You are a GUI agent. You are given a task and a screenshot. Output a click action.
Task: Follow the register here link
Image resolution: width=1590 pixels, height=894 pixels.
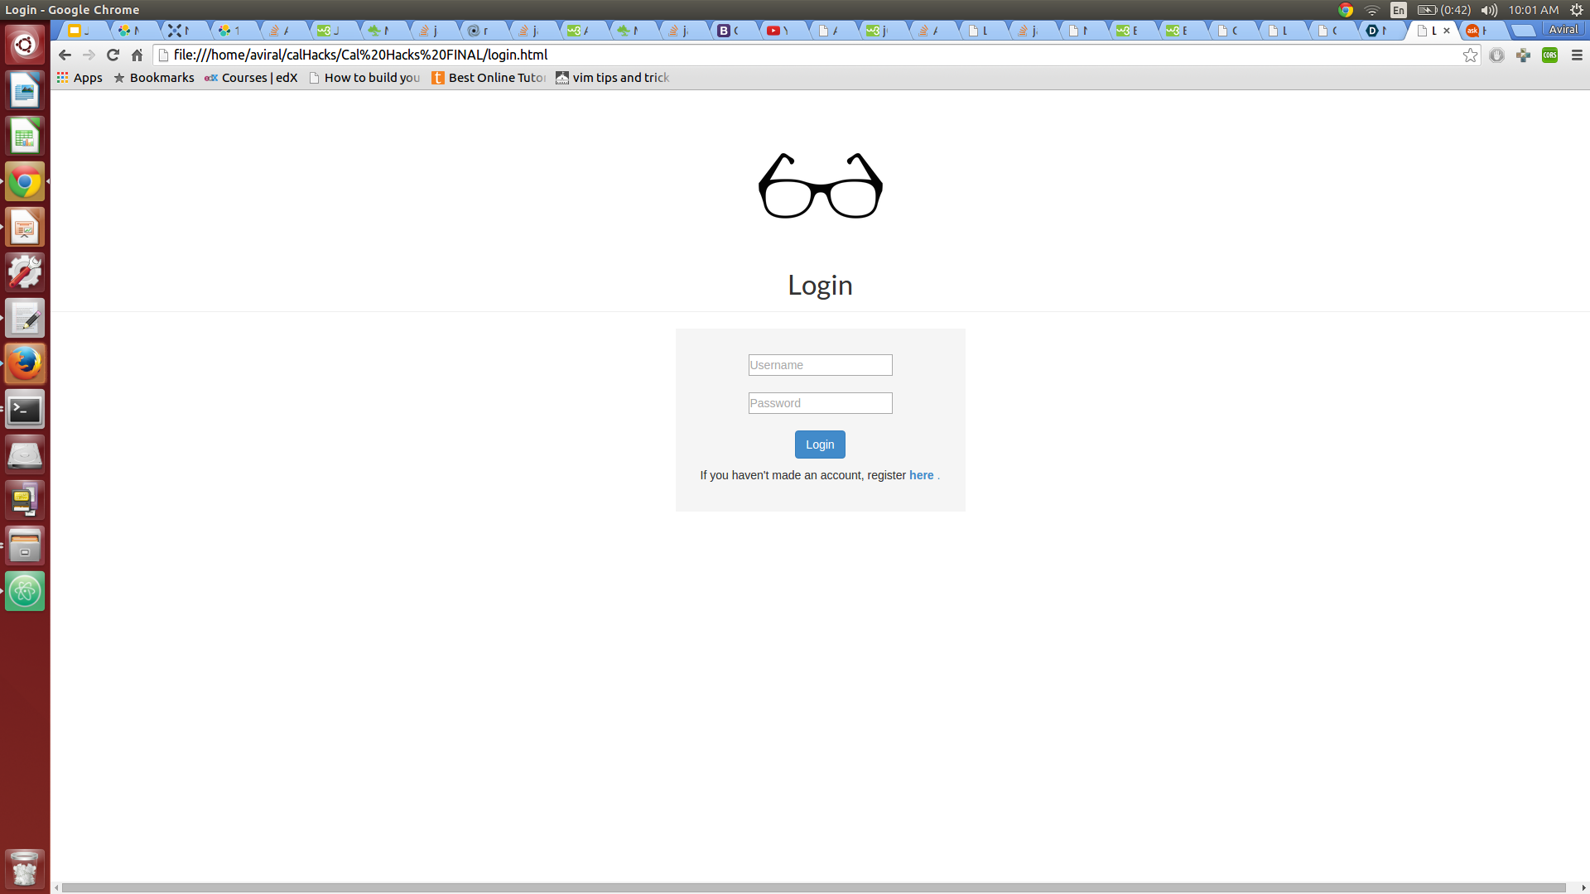pyautogui.click(x=921, y=475)
